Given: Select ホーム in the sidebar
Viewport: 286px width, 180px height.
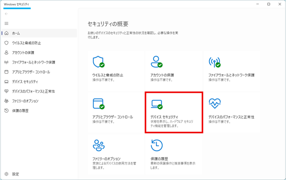Looking at the screenshot, I should pos(16,33).
